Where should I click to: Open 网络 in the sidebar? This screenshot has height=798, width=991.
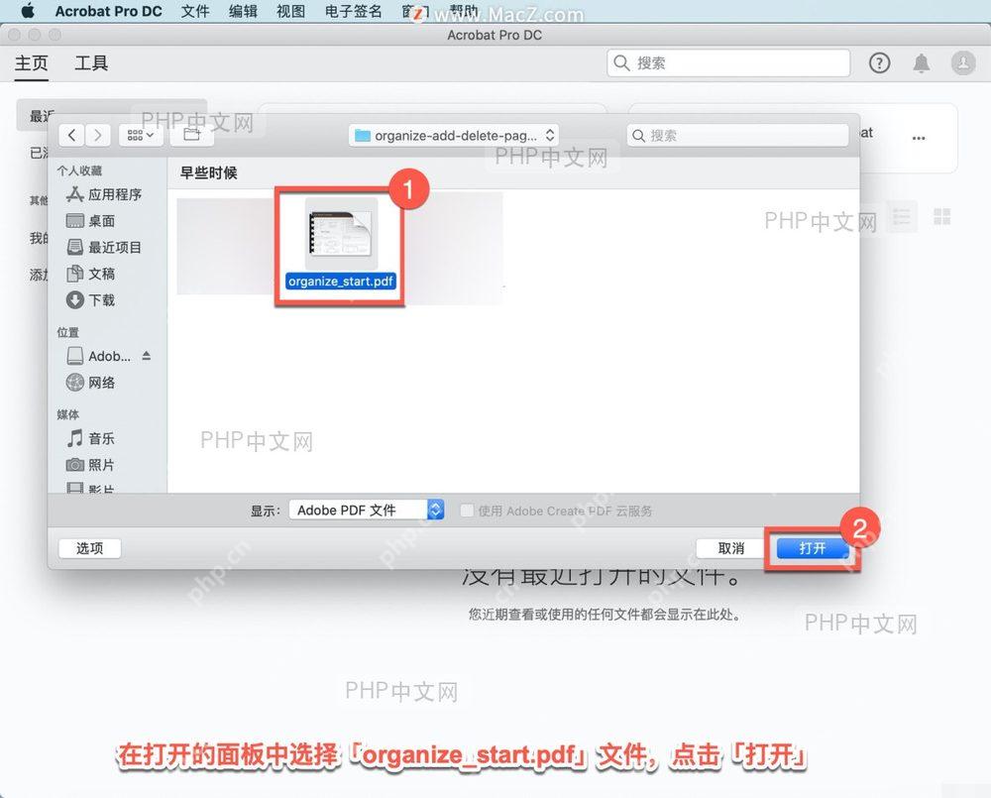tap(90, 383)
